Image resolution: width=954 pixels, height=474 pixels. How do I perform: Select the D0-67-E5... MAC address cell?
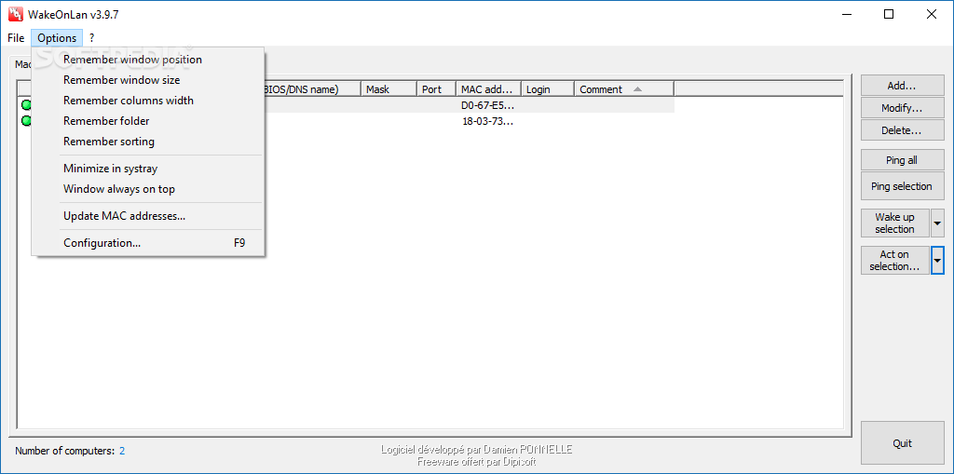[488, 104]
